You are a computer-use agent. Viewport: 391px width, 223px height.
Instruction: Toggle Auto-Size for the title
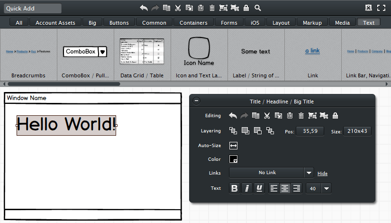[233, 146]
